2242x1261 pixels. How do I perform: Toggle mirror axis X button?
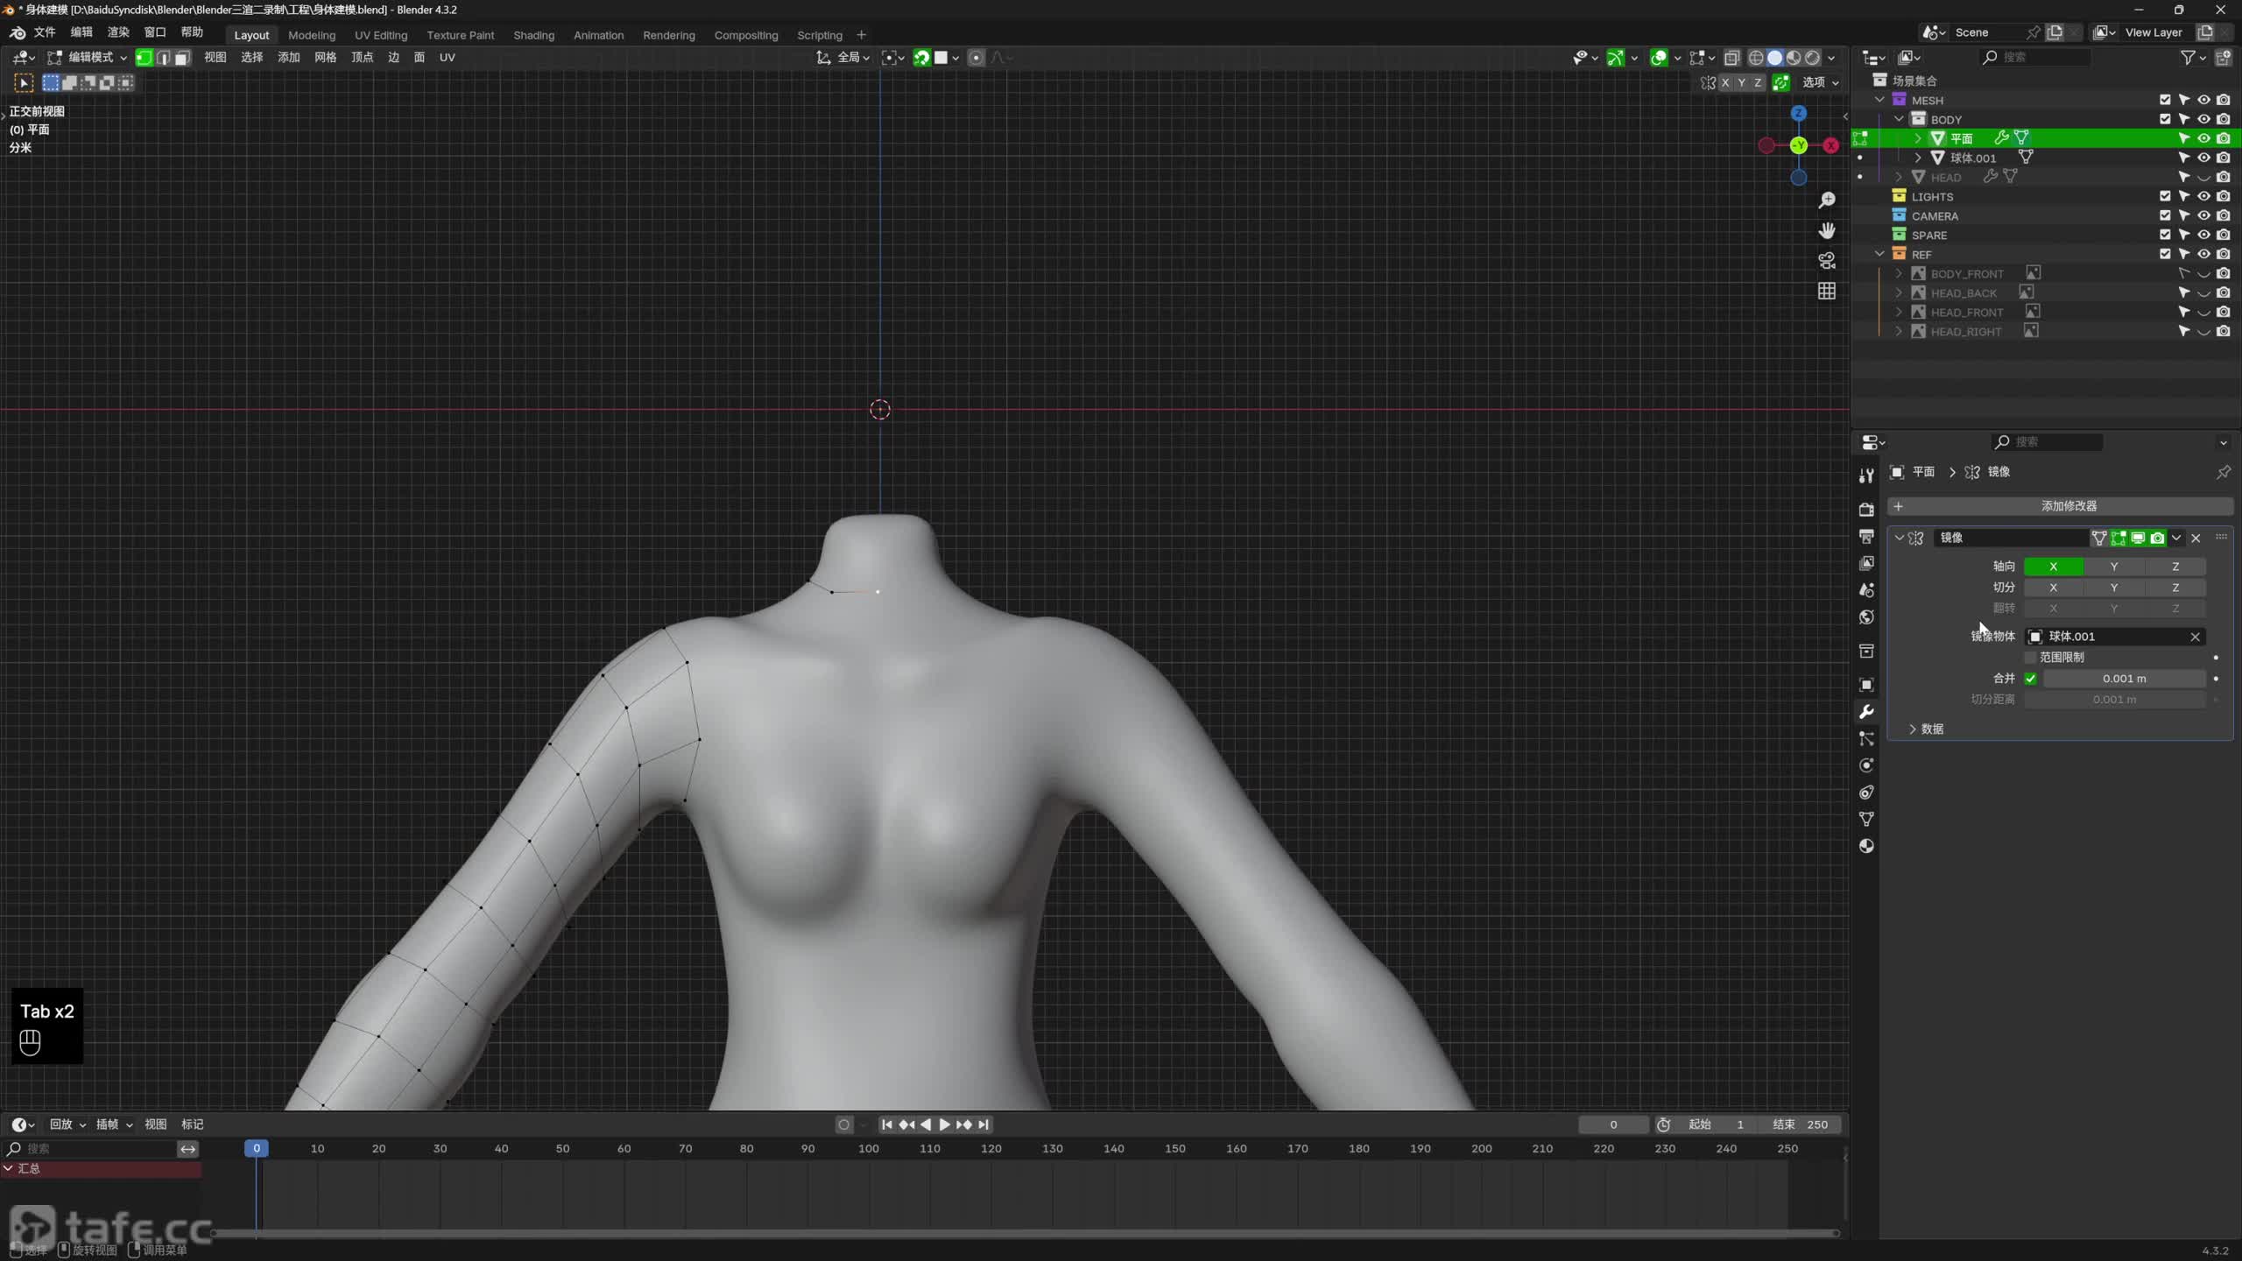pyautogui.click(x=2053, y=567)
